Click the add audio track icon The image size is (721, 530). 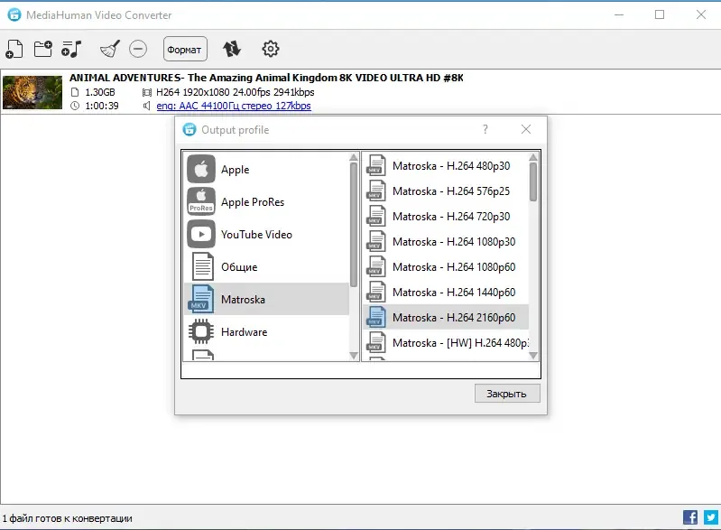pyautogui.click(x=71, y=49)
